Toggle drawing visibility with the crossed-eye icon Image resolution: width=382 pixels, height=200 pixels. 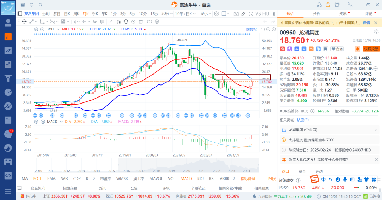(x=133, y=22)
